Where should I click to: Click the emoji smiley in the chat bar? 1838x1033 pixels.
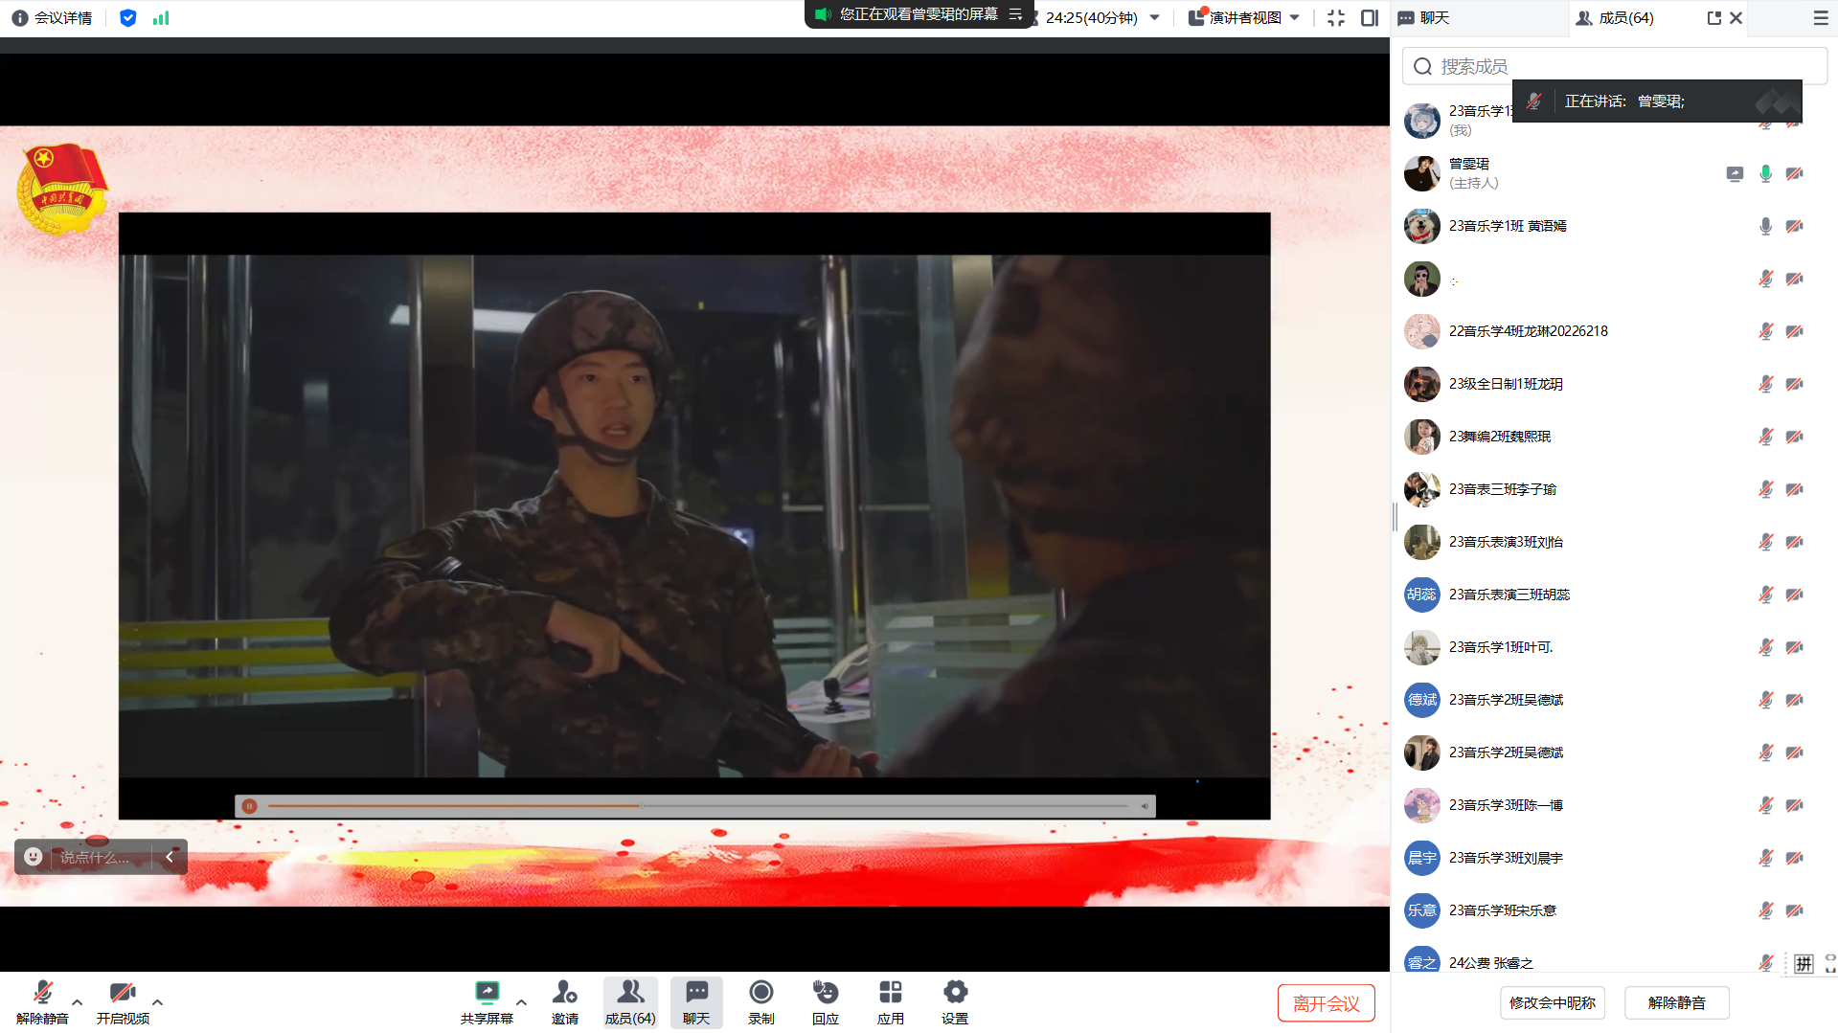click(34, 857)
